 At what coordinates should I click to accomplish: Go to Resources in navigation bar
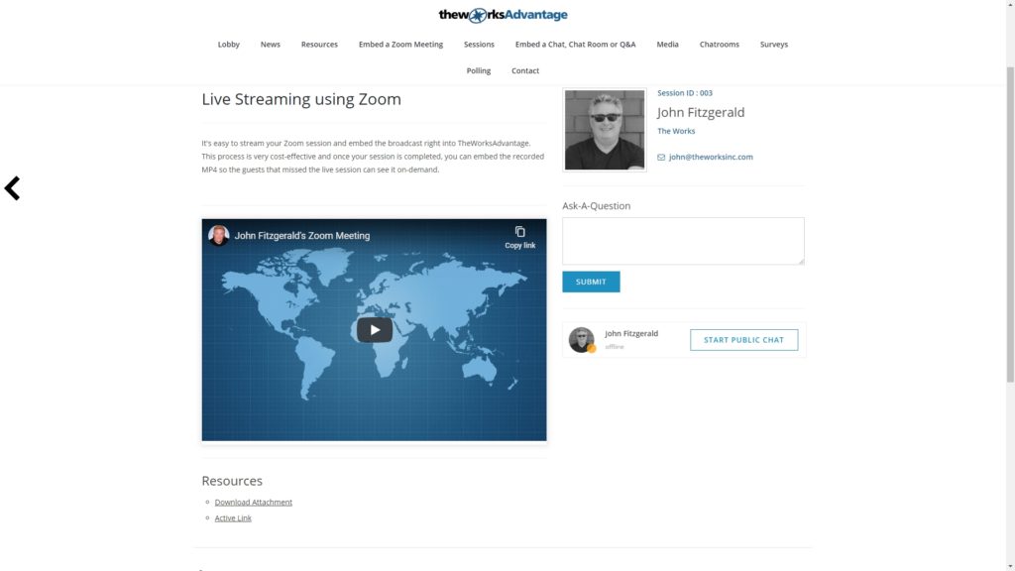pyautogui.click(x=319, y=44)
